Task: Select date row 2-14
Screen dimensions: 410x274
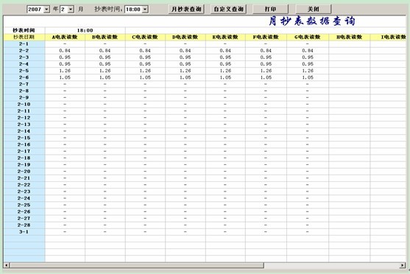Action: click(x=24, y=131)
